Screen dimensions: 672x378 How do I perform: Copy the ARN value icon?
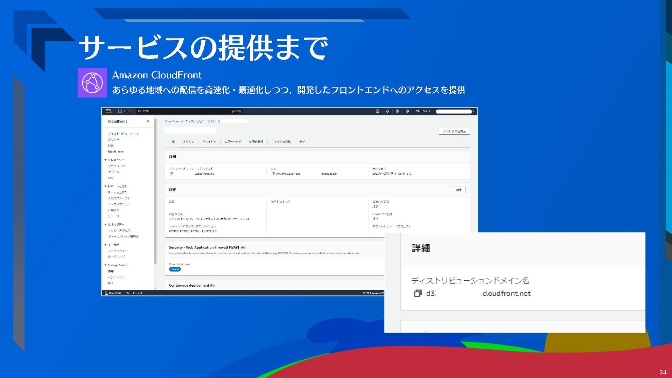pyautogui.click(x=273, y=174)
